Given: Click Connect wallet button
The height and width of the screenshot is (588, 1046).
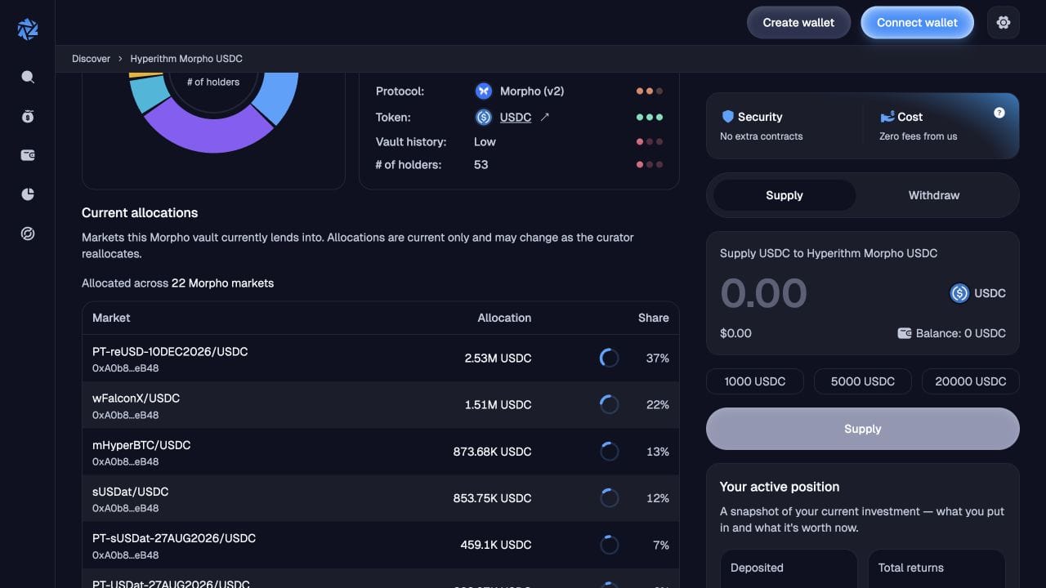Looking at the screenshot, I should click(917, 23).
